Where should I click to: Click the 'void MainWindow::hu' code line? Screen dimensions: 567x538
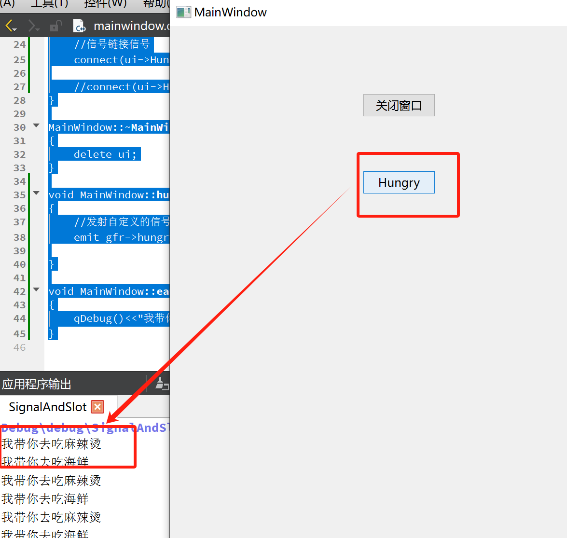click(x=109, y=195)
